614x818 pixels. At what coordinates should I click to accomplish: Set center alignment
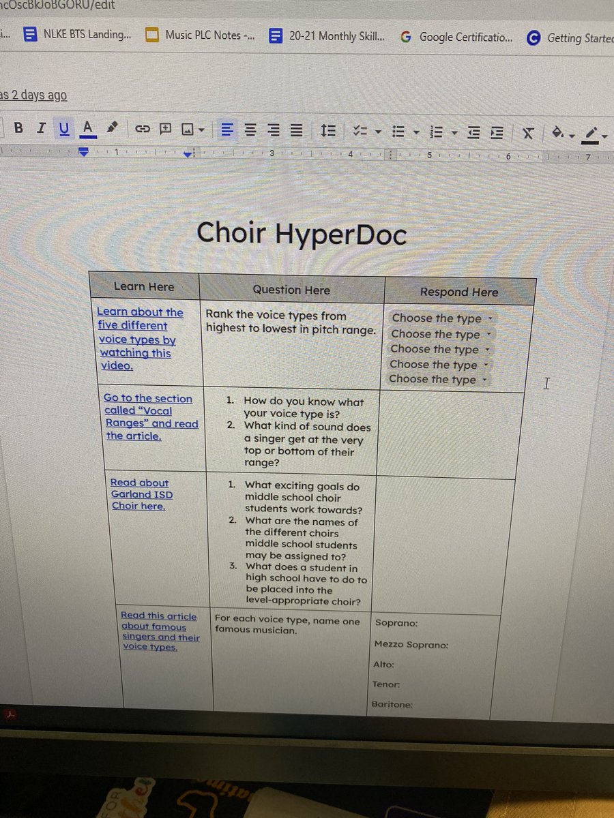pos(250,129)
